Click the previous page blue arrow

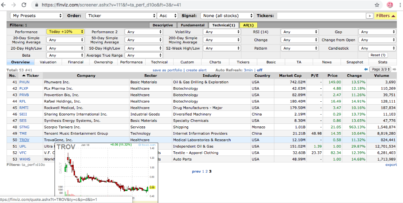pyautogui.click(x=366, y=70)
